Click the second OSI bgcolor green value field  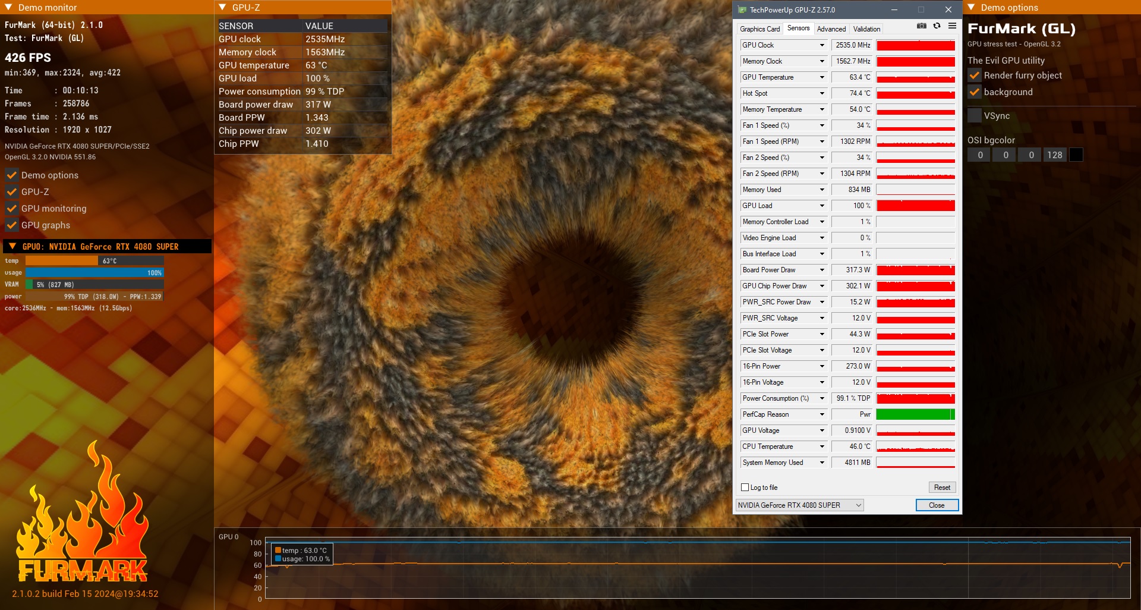pos(1006,155)
